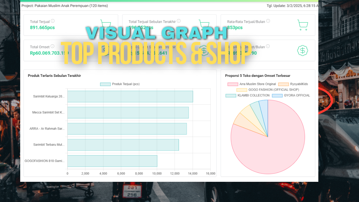Image resolution: width=359 pixels, height=202 pixels.
Task: Click the Mecca Sarimbit Set bar in chart
Action: coord(128,113)
